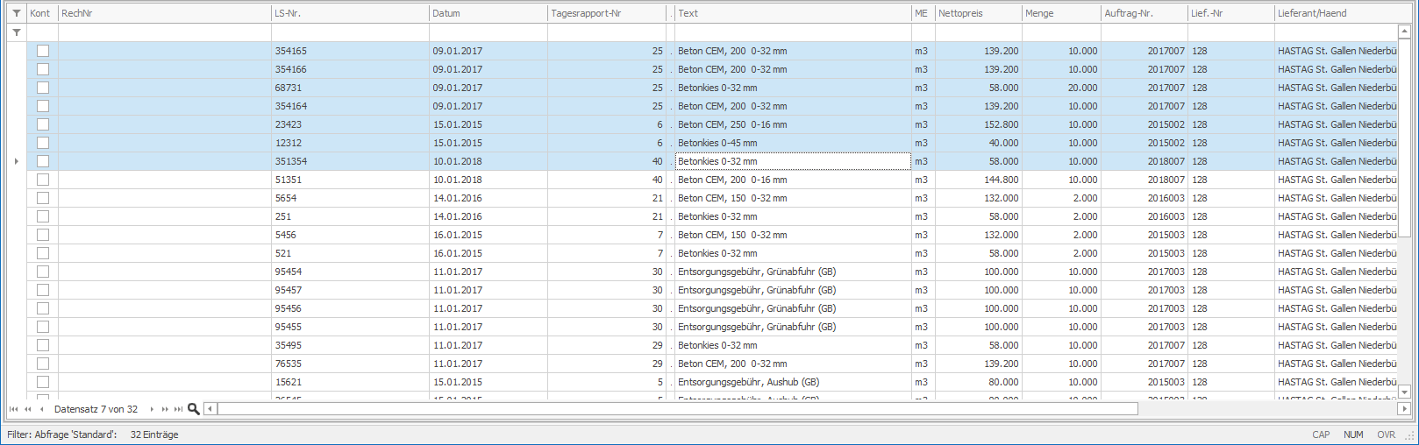Sort by Lieferant/Haend column header

point(1336,13)
